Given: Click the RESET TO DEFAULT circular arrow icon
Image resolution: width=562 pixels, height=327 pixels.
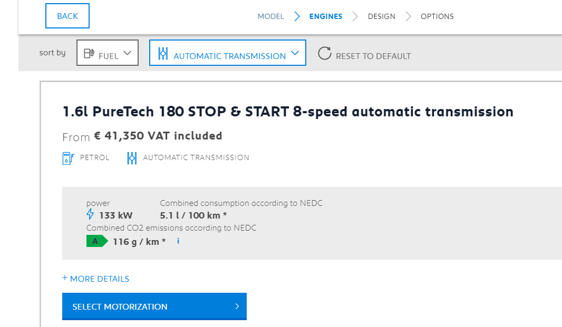Looking at the screenshot, I should click(325, 53).
